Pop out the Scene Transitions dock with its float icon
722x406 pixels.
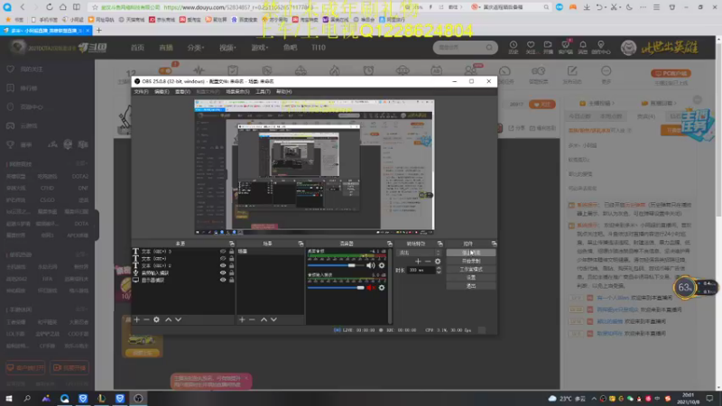pyautogui.click(x=440, y=244)
